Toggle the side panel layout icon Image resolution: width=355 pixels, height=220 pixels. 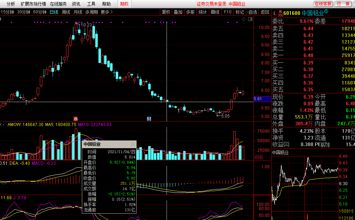tap(250, 19)
